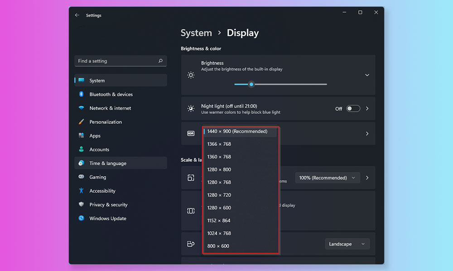This screenshot has width=453, height=271.
Task: Click the Apps icon in sidebar
Action: pyautogui.click(x=81, y=135)
